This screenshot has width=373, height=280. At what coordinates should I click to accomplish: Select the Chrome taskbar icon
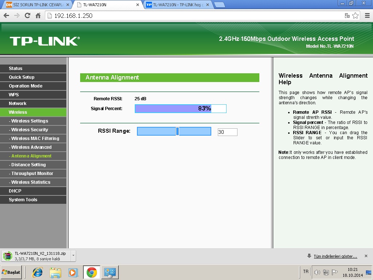coord(91,272)
